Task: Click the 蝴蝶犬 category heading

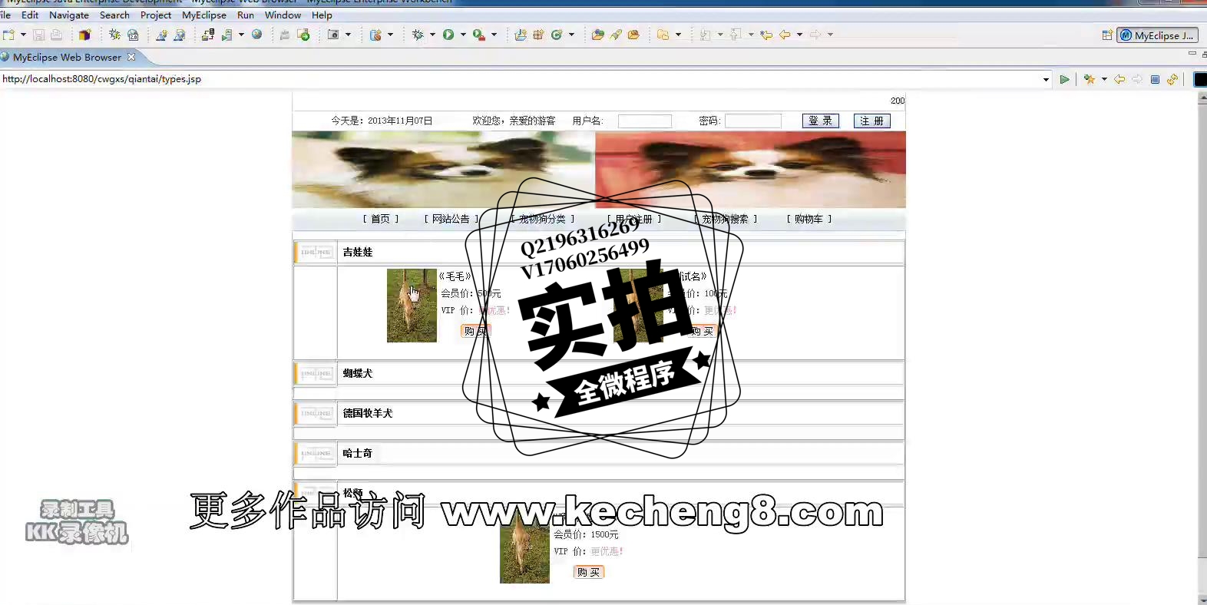Action: click(358, 373)
